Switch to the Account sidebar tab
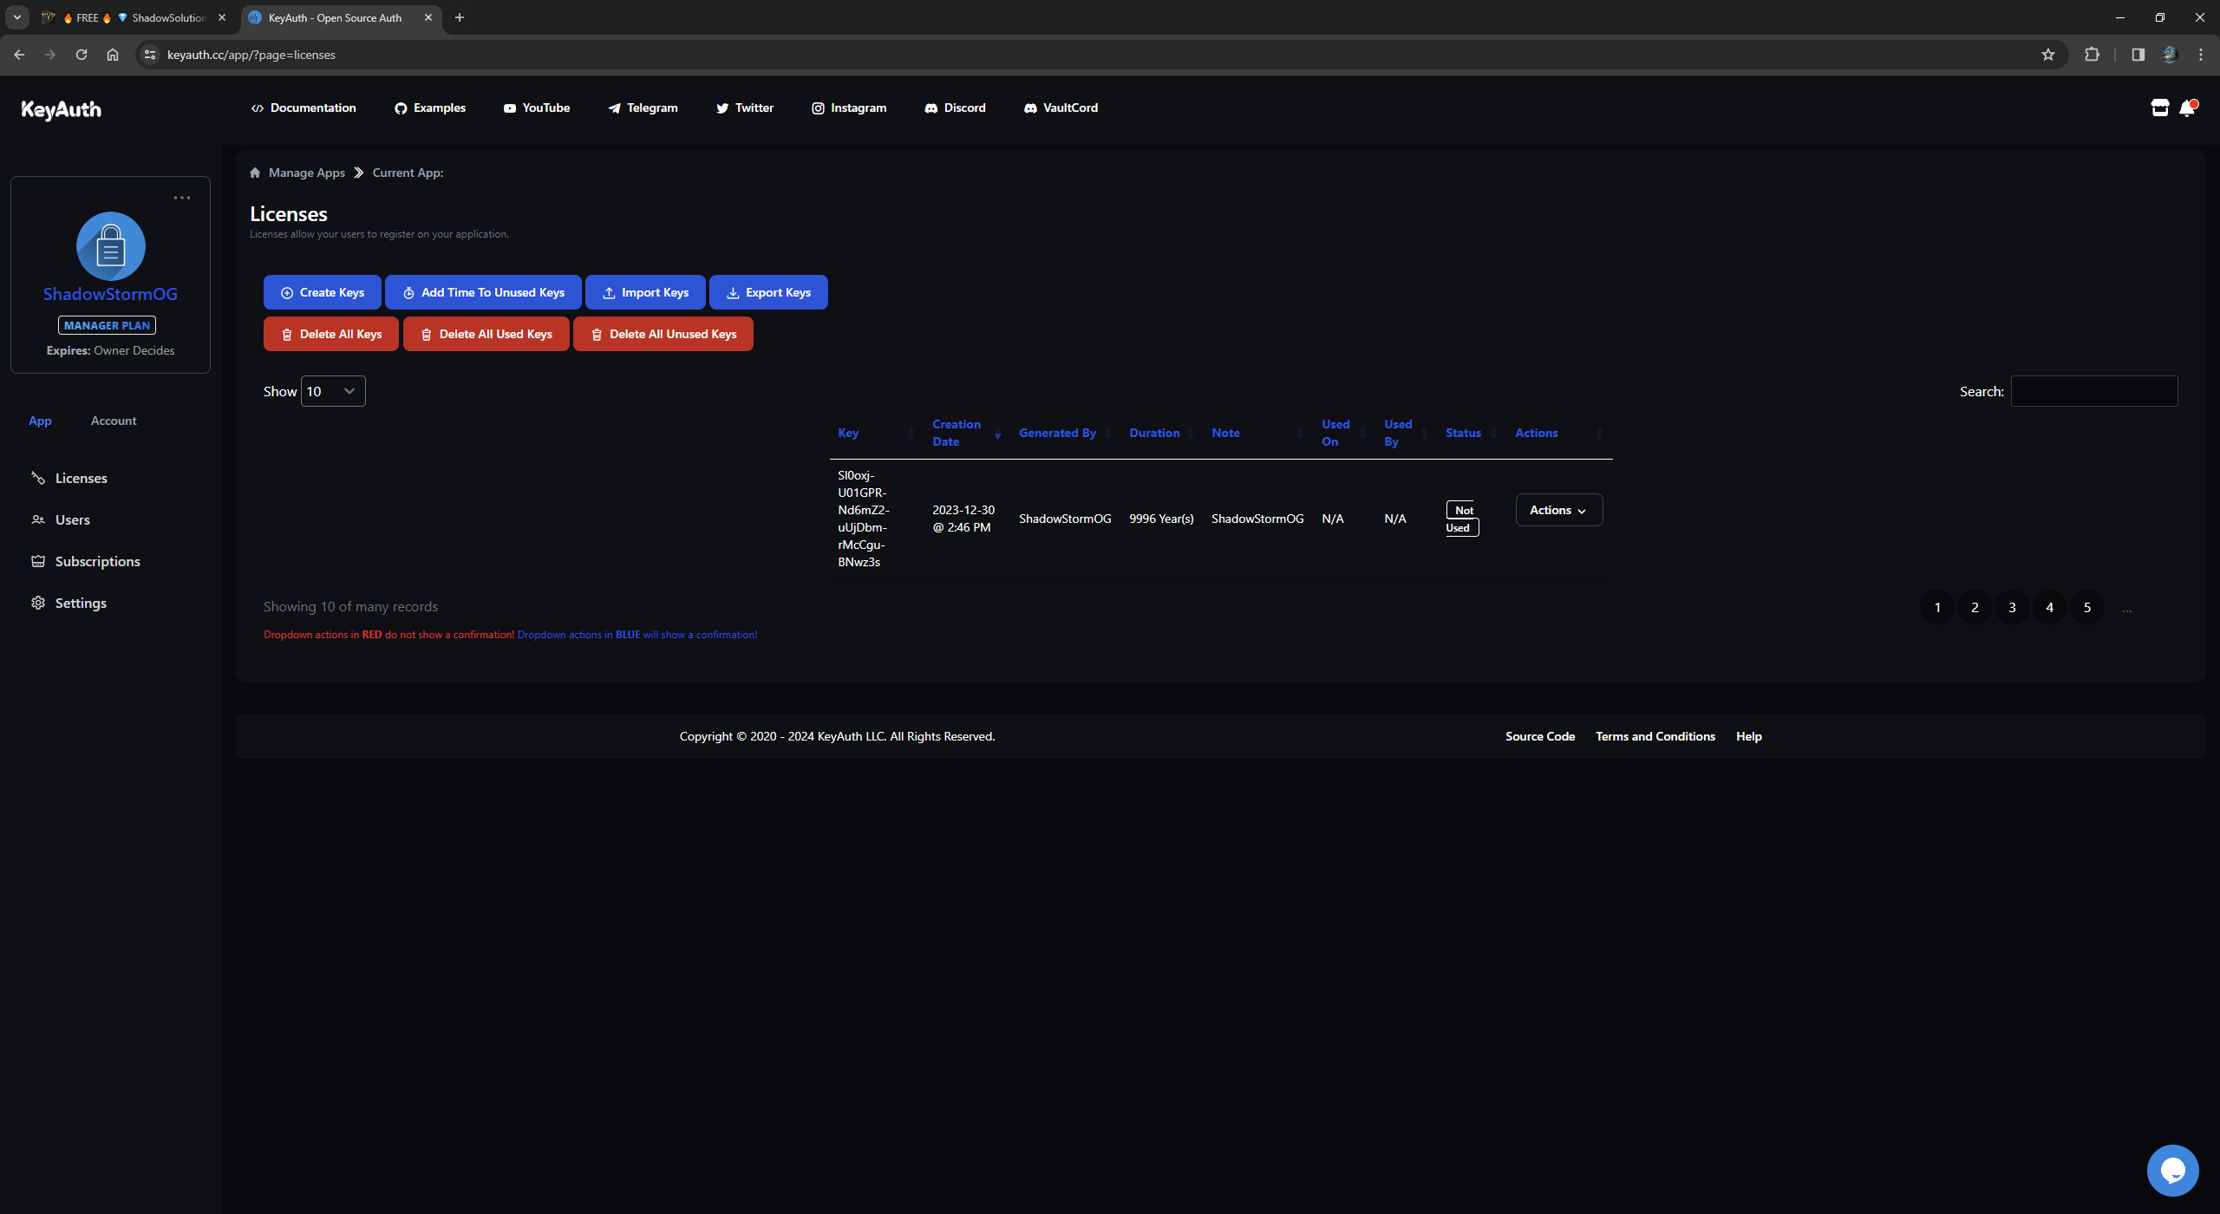This screenshot has width=2220, height=1214. pyautogui.click(x=114, y=421)
